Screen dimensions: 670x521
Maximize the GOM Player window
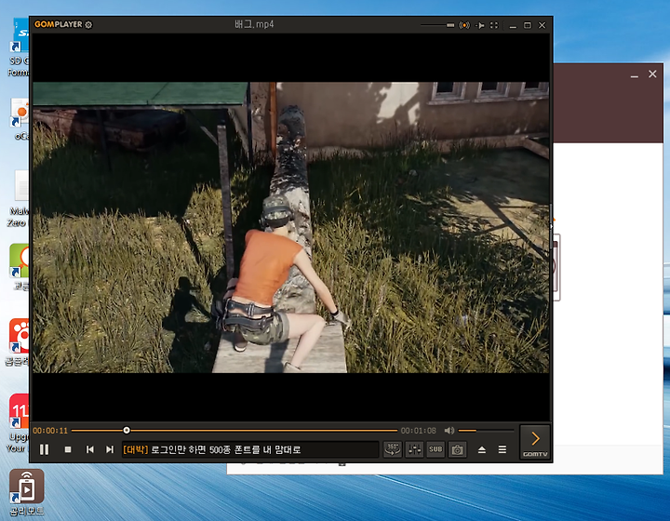(528, 25)
